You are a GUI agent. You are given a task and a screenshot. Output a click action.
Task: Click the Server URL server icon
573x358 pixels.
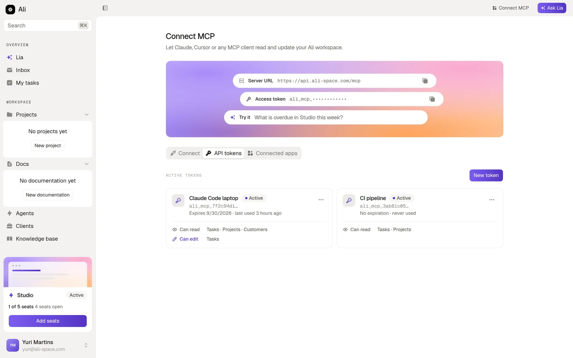242,81
